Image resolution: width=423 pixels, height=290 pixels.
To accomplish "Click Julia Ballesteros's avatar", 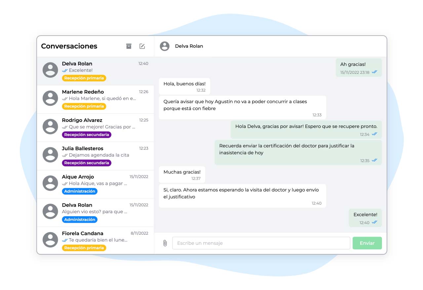I will click(x=50, y=155).
